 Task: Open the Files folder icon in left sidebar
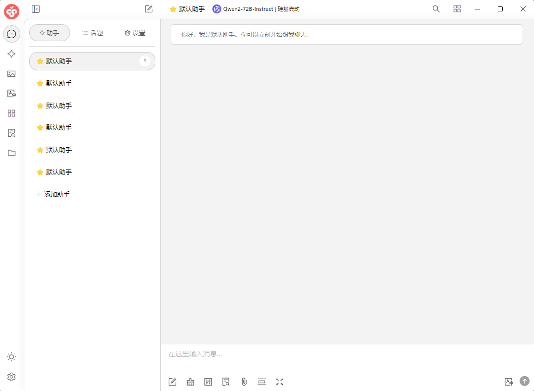tap(11, 153)
